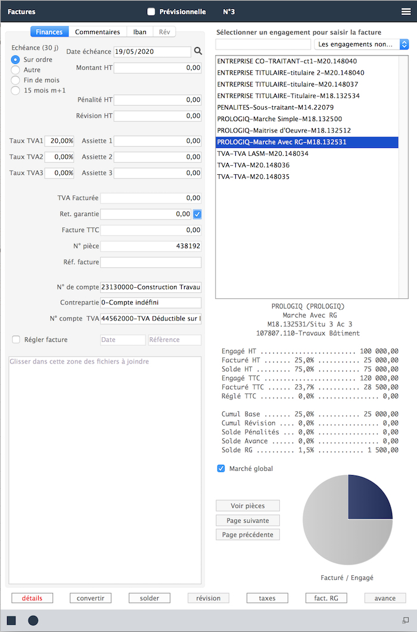Click the square stop icon at bottom left

pos(11,620)
